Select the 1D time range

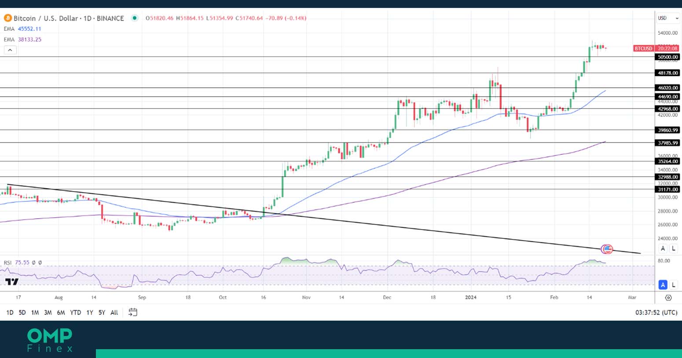click(x=10, y=312)
